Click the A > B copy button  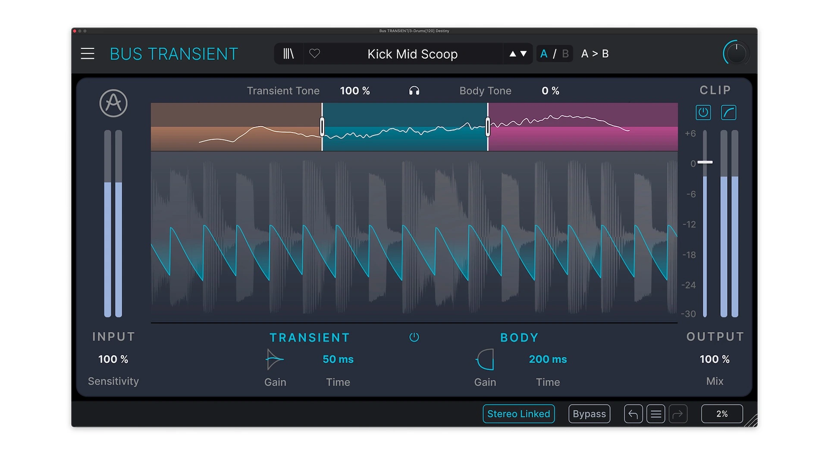595,54
